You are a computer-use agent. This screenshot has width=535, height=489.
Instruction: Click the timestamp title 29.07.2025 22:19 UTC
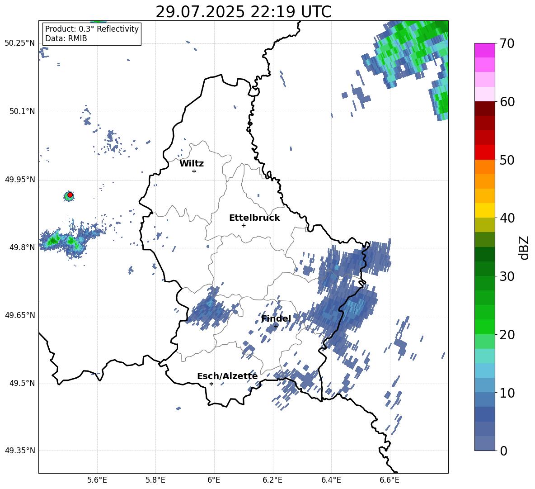pos(244,12)
